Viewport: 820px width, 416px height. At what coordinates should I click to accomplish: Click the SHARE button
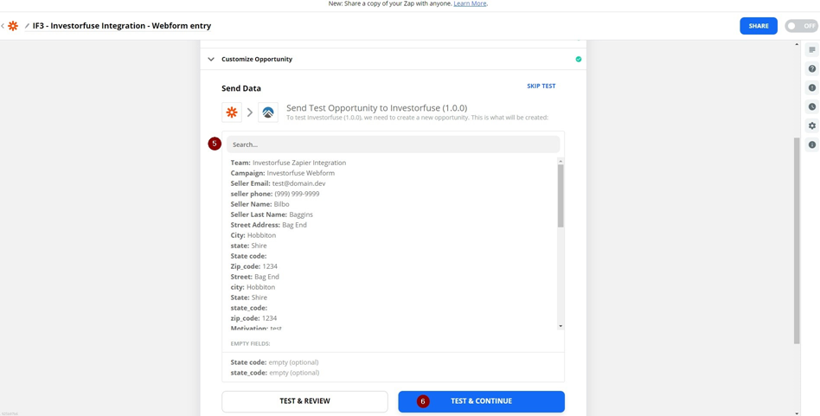pyautogui.click(x=759, y=26)
